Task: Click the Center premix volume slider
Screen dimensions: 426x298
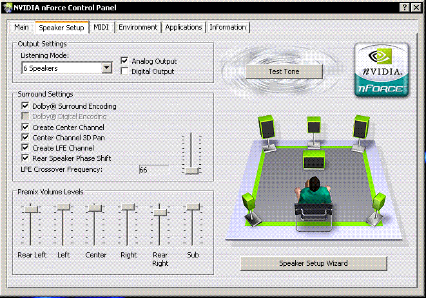Action: 95,208
